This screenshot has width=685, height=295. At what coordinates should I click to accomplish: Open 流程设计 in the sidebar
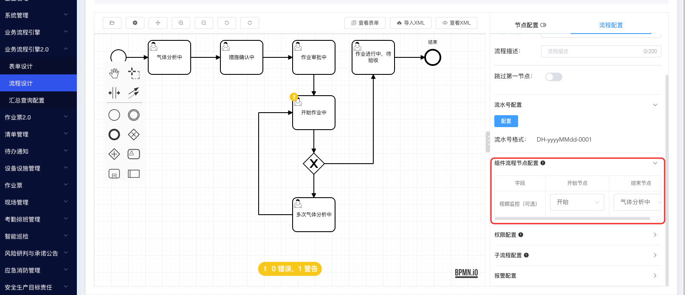(x=38, y=83)
